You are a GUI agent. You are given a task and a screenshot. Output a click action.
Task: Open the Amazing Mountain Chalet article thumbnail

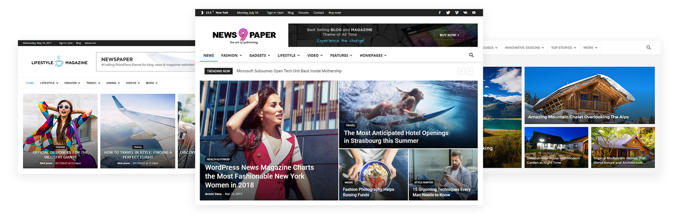pyautogui.click(x=589, y=95)
